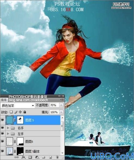Create a new layer with the page icon

[50, 157]
